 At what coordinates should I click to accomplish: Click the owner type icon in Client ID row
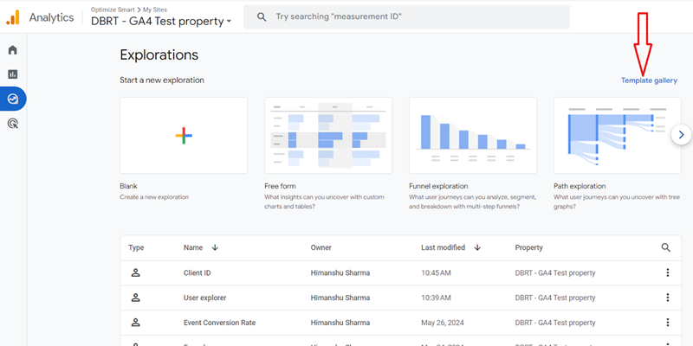click(135, 272)
